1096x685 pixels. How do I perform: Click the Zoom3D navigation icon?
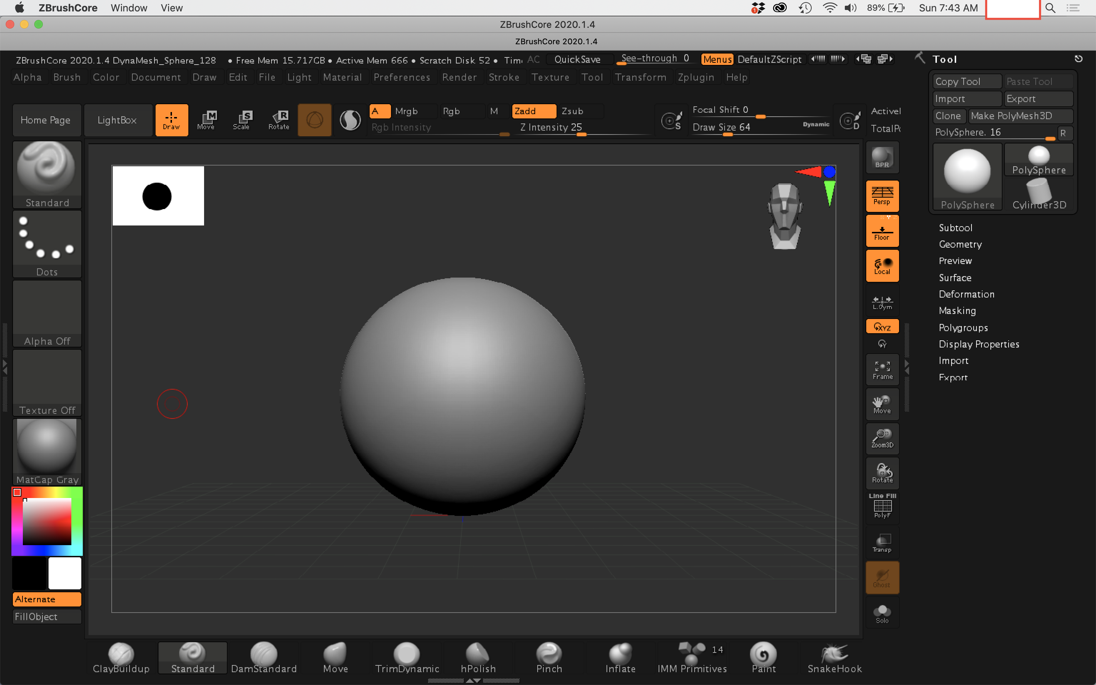pyautogui.click(x=882, y=438)
